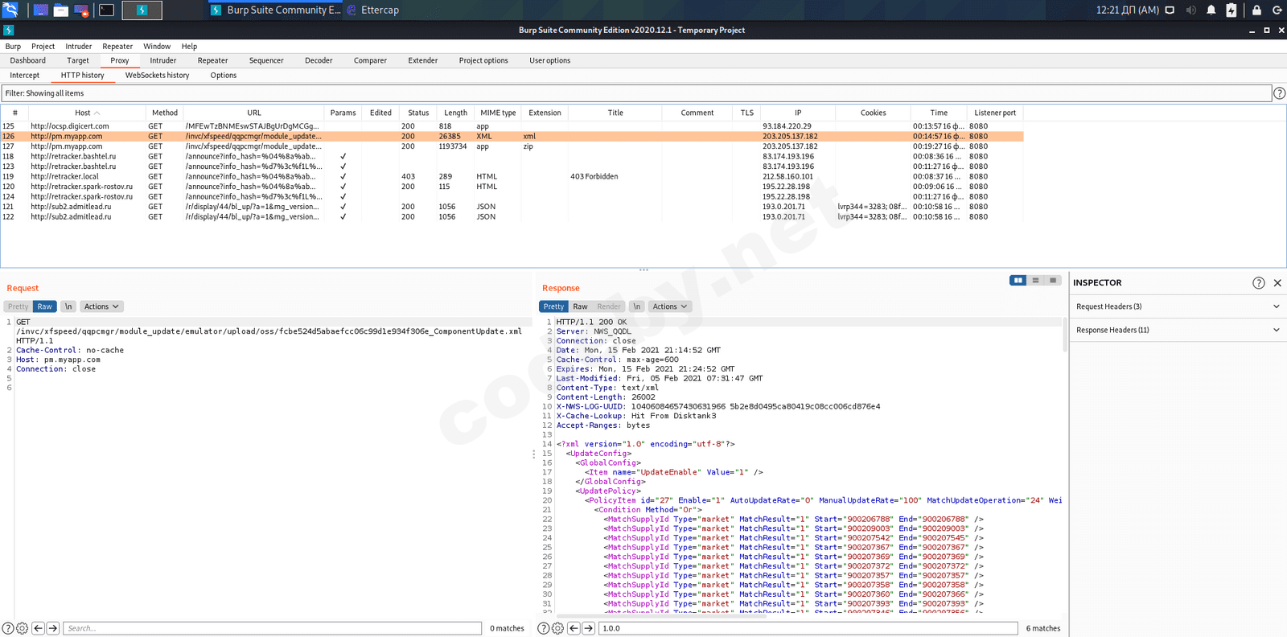Toggle newline display in Response pane
This screenshot has height=637, width=1287.
point(637,306)
